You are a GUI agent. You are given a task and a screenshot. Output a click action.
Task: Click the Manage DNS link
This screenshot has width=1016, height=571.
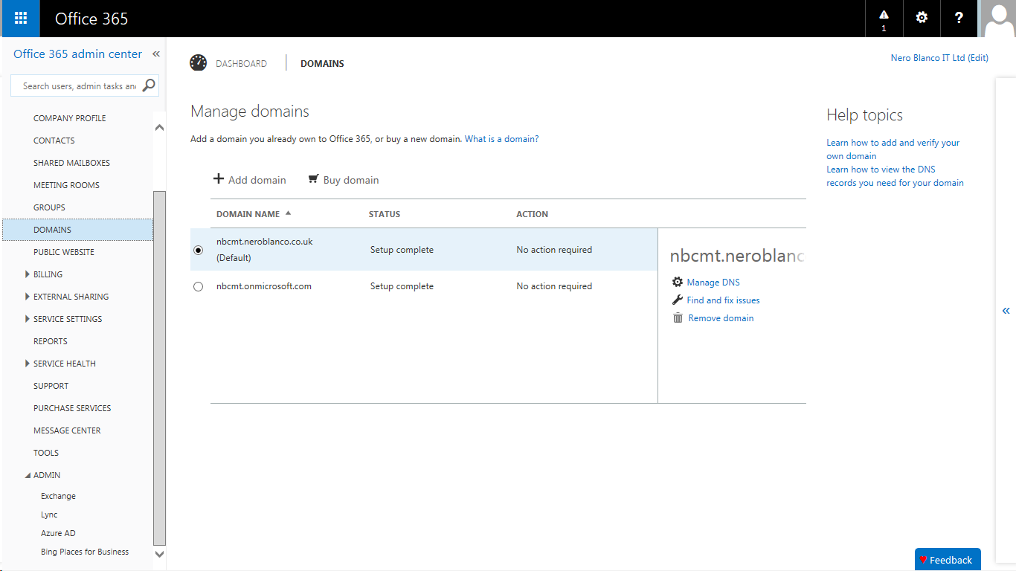click(x=713, y=283)
